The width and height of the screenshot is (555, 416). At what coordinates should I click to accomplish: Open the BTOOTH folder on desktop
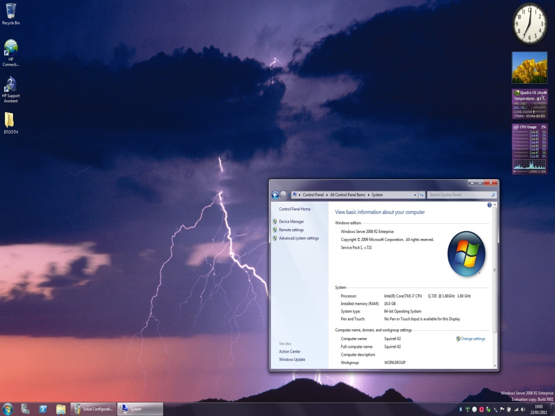pyautogui.click(x=11, y=123)
